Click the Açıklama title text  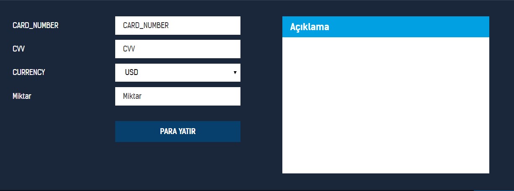[310, 27]
